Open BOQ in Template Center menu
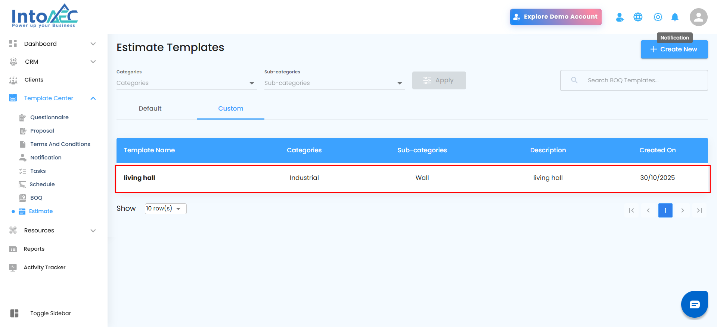Screen dimensions: 717x327 [36, 198]
